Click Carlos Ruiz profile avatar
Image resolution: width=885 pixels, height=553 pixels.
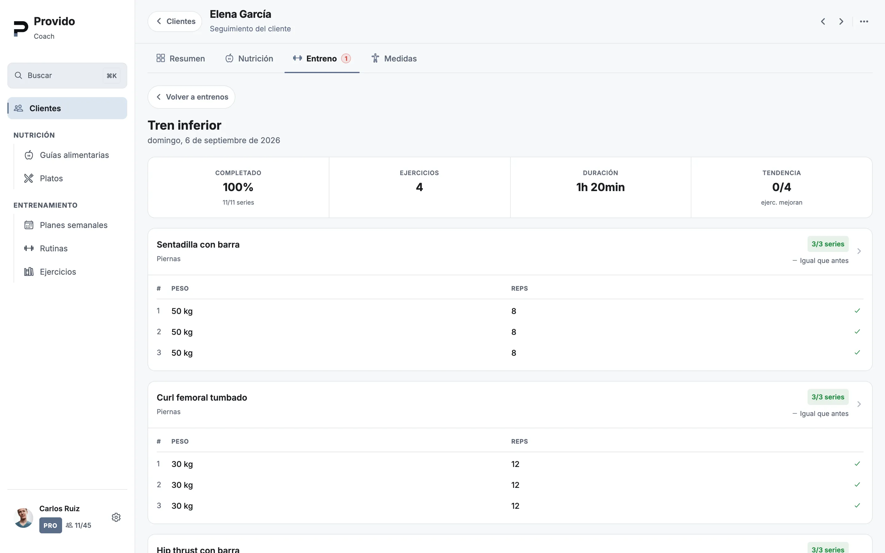(23, 518)
